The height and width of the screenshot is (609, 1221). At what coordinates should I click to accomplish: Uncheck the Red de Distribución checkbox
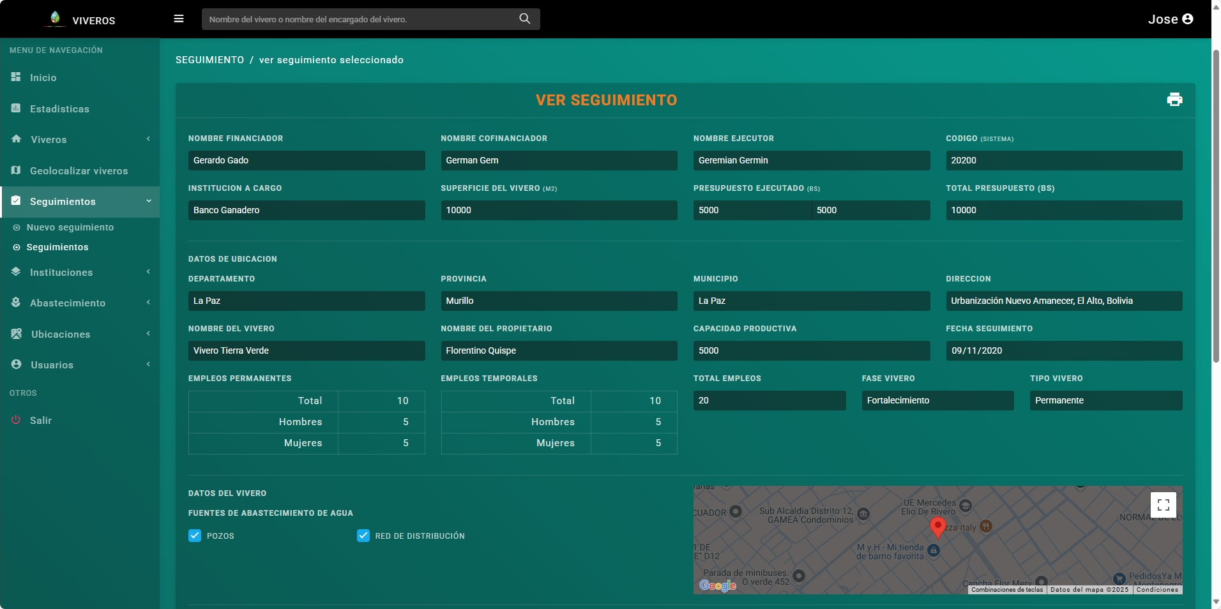click(363, 536)
